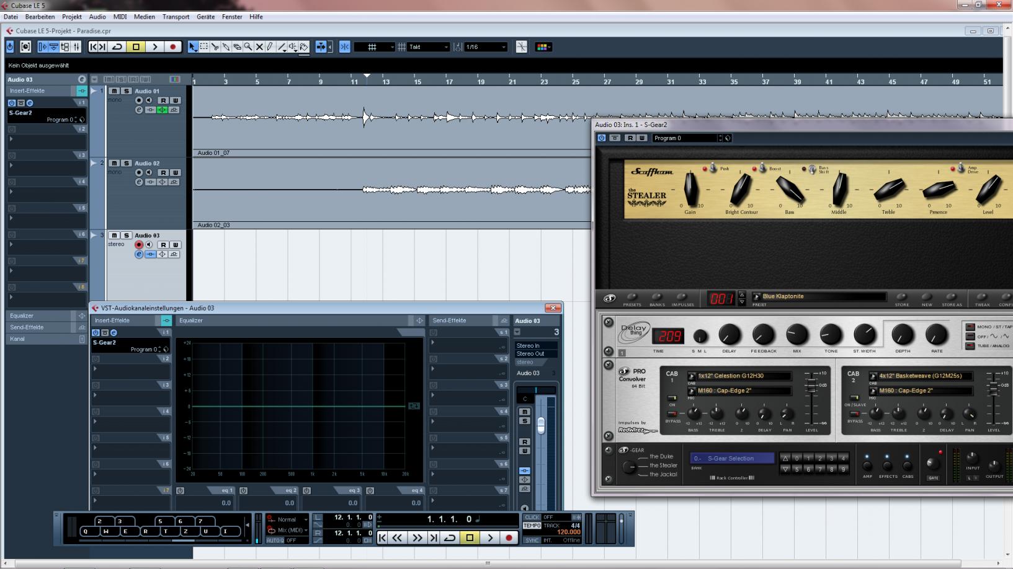The height and width of the screenshot is (569, 1013).
Task: Open Program 0 dropdown in plugin window
Action: click(688, 138)
